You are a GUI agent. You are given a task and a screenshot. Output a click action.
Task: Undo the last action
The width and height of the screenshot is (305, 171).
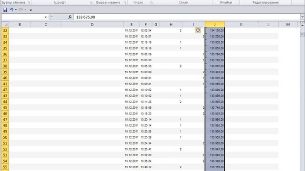pyautogui.click(x=11, y=9)
